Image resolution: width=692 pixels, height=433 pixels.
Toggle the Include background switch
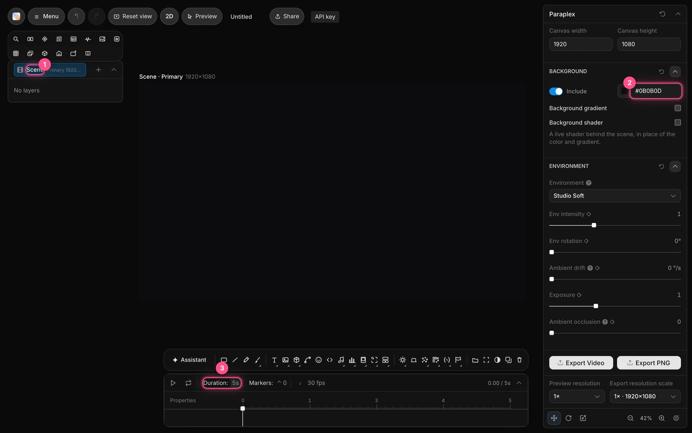coord(556,91)
